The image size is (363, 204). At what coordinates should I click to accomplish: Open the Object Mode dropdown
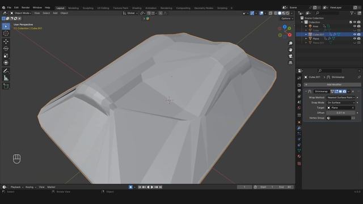(20, 13)
